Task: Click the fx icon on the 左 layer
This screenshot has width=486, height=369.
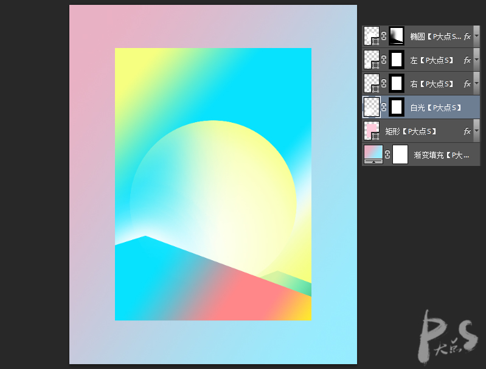Action: coord(467,60)
